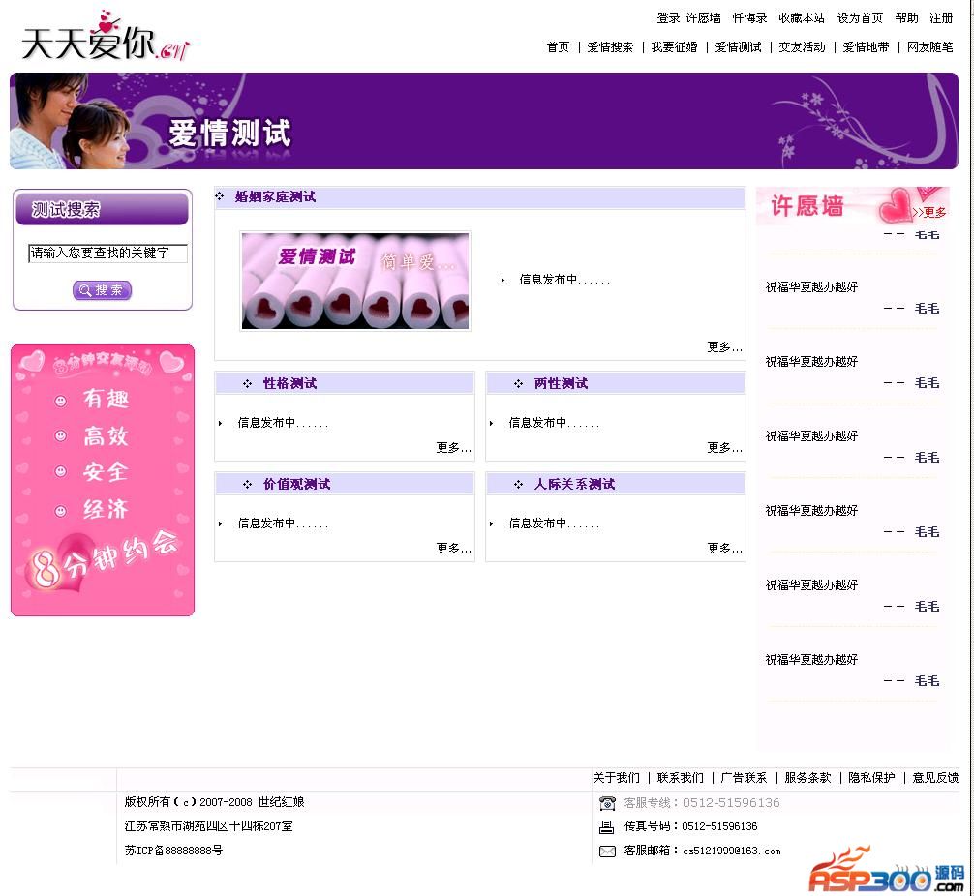This screenshot has width=974, height=896.
Task: Click >>更多 in the 许愿墙 header
Action: point(929,212)
